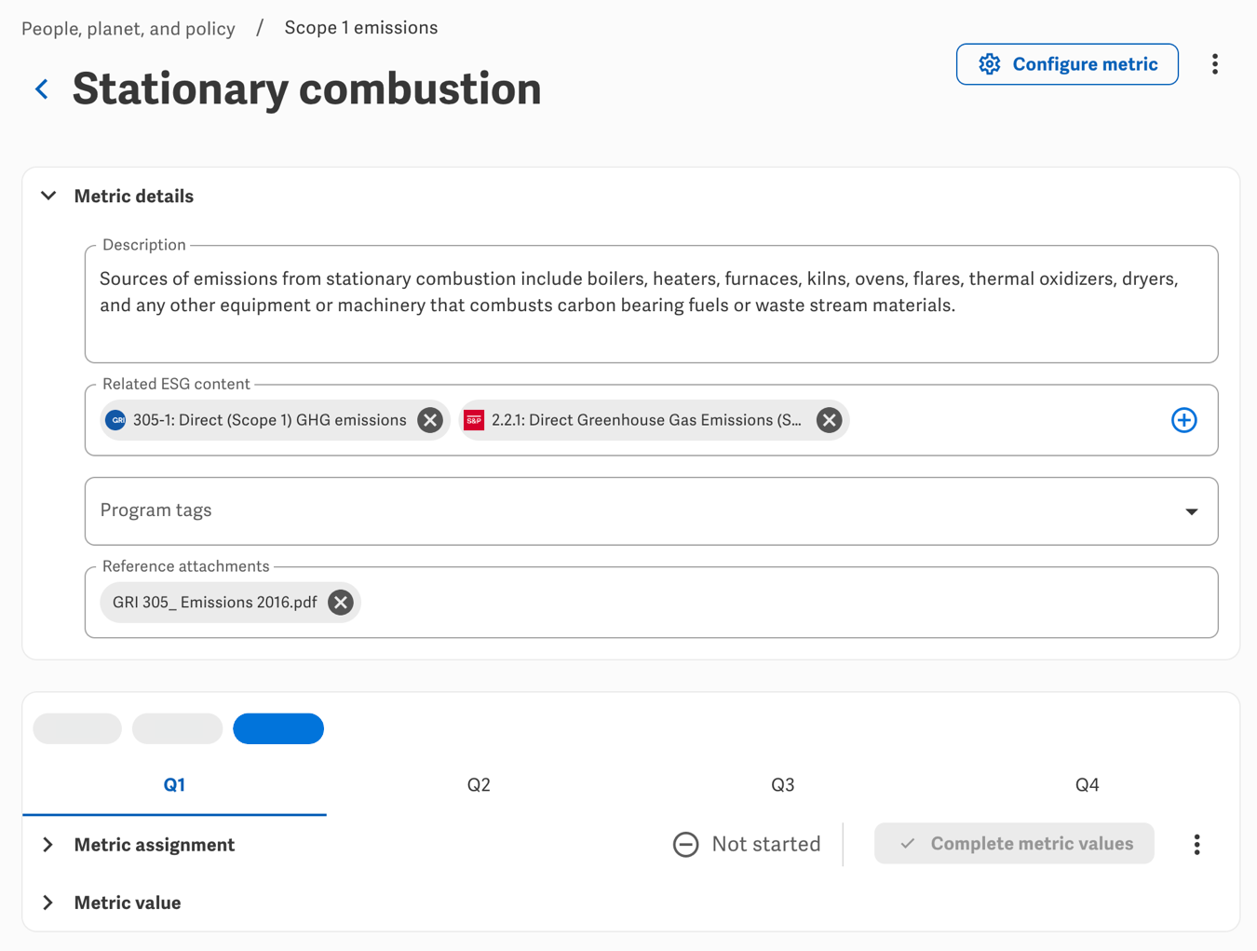Open the Program tags dropdown
This screenshot has width=1257, height=951.
click(x=651, y=511)
